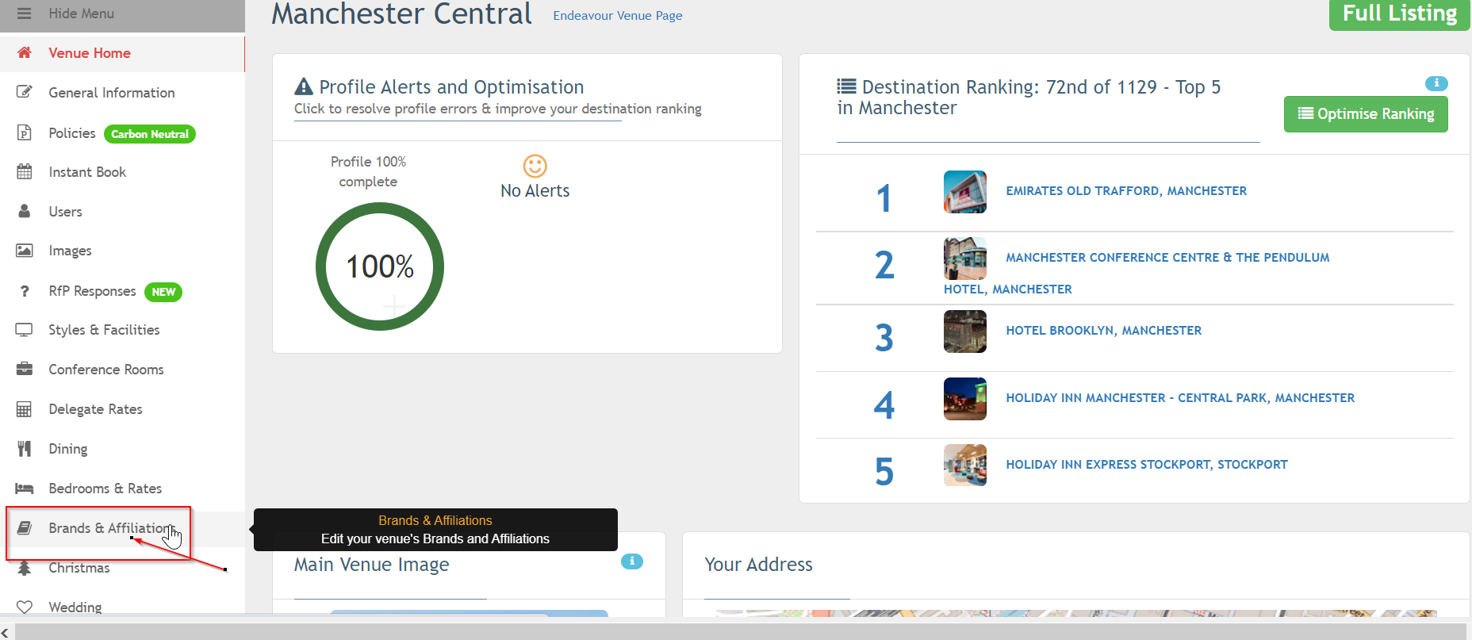Click the General Information edit icon
Image resolution: width=1472 pixels, height=640 pixels.
point(25,92)
